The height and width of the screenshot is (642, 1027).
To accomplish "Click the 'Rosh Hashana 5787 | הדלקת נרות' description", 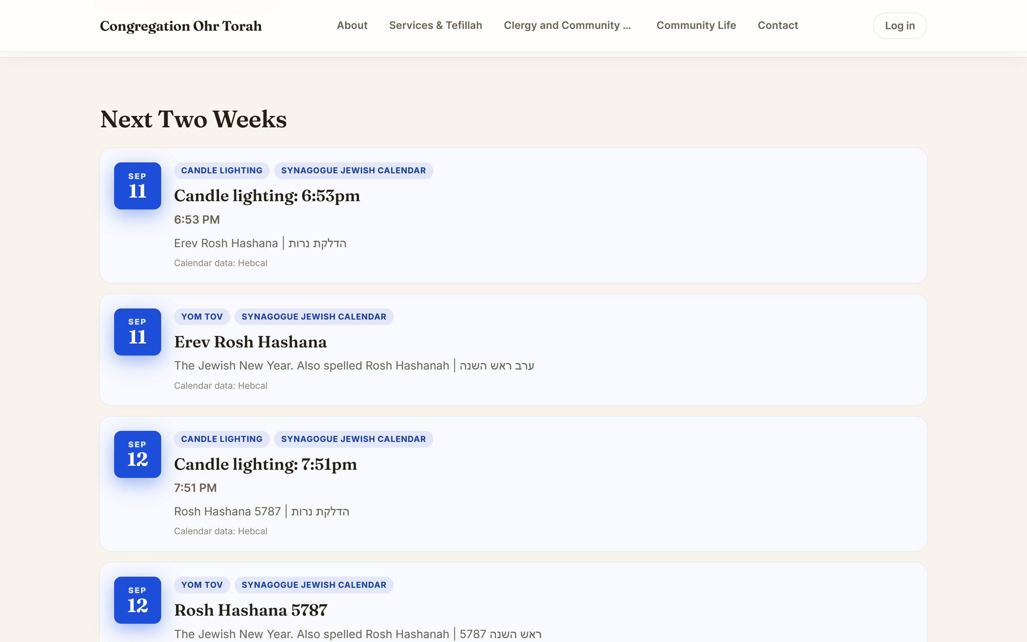I will point(262,512).
